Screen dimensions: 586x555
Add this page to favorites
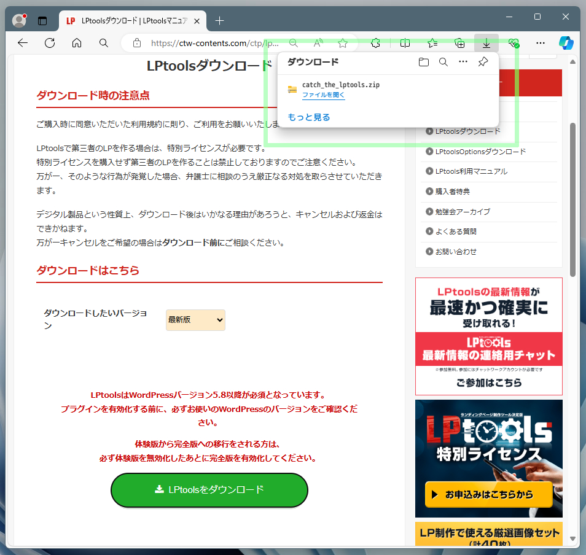coord(343,43)
